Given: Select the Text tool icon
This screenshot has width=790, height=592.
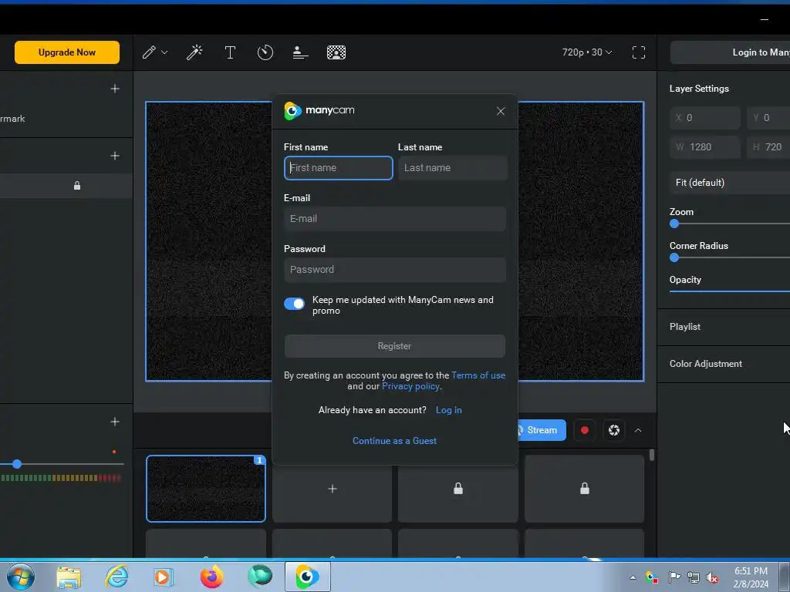Looking at the screenshot, I should click(230, 52).
